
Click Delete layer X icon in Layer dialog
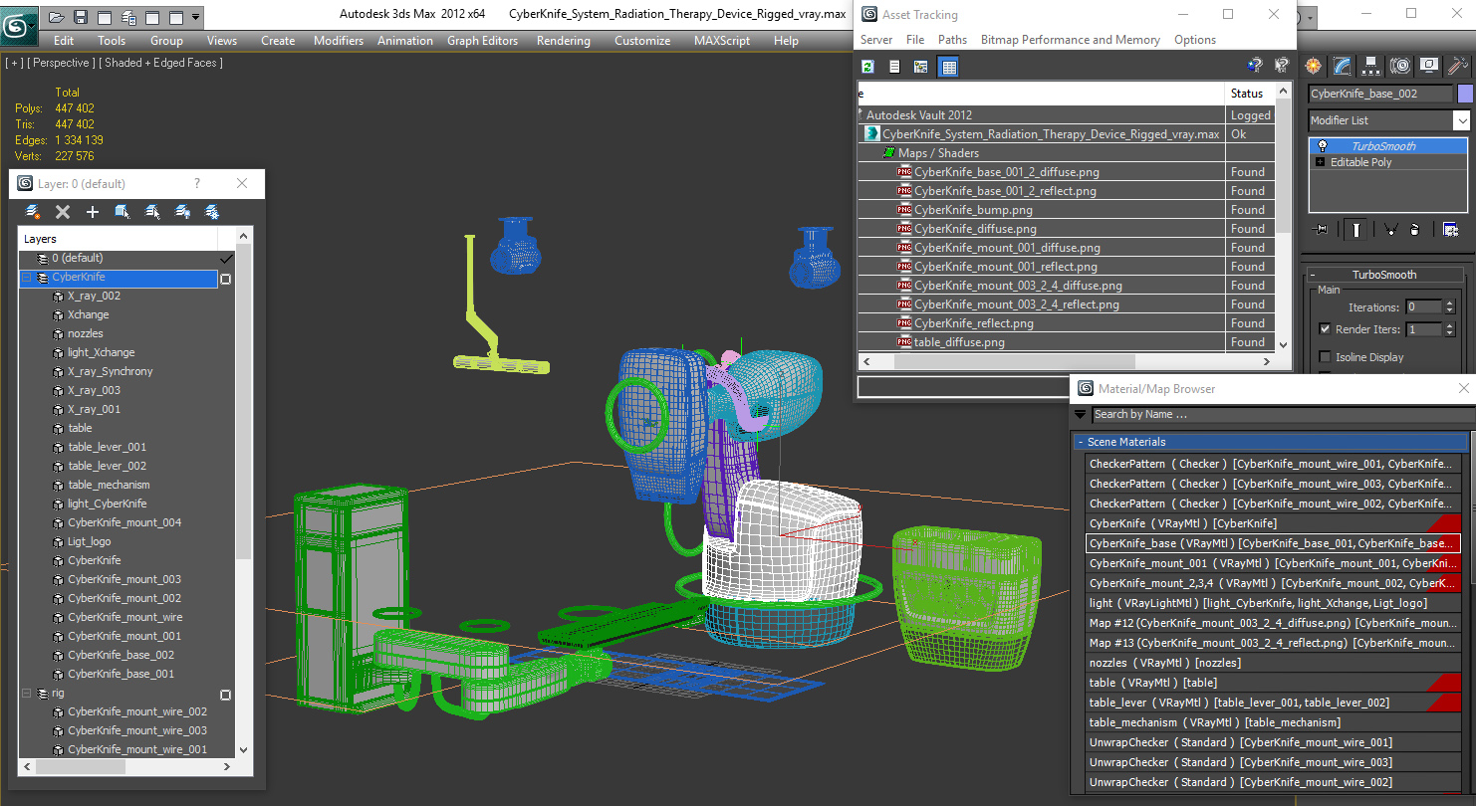pyautogui.click(x=63, y=212)
